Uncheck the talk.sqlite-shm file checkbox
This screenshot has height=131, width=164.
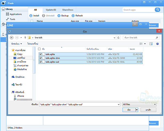click(40, 58)
